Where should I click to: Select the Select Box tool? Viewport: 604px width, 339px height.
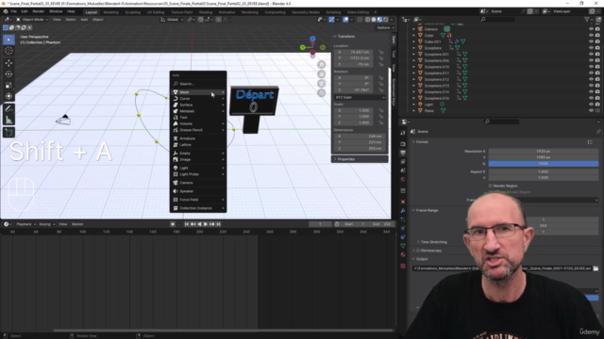(8, 40)
